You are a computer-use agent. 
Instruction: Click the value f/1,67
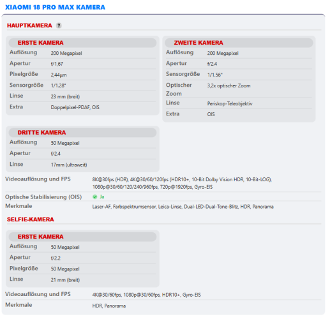(57, 64)
